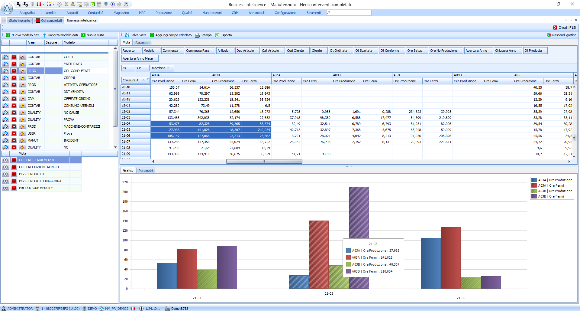Open the settings gear icon in top toolbar
This screenshot has width=580, height=311.
click(x=60, y=4)
